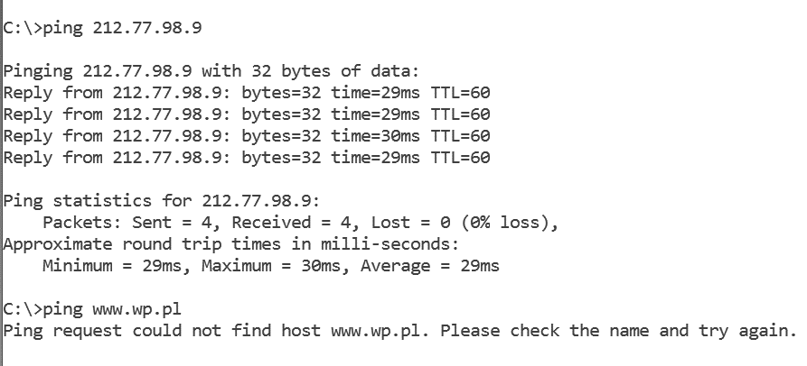This screenshot has height=366, width=807.
Task: Select the first "Reply from" output line
Action: [x=247, y=92]
